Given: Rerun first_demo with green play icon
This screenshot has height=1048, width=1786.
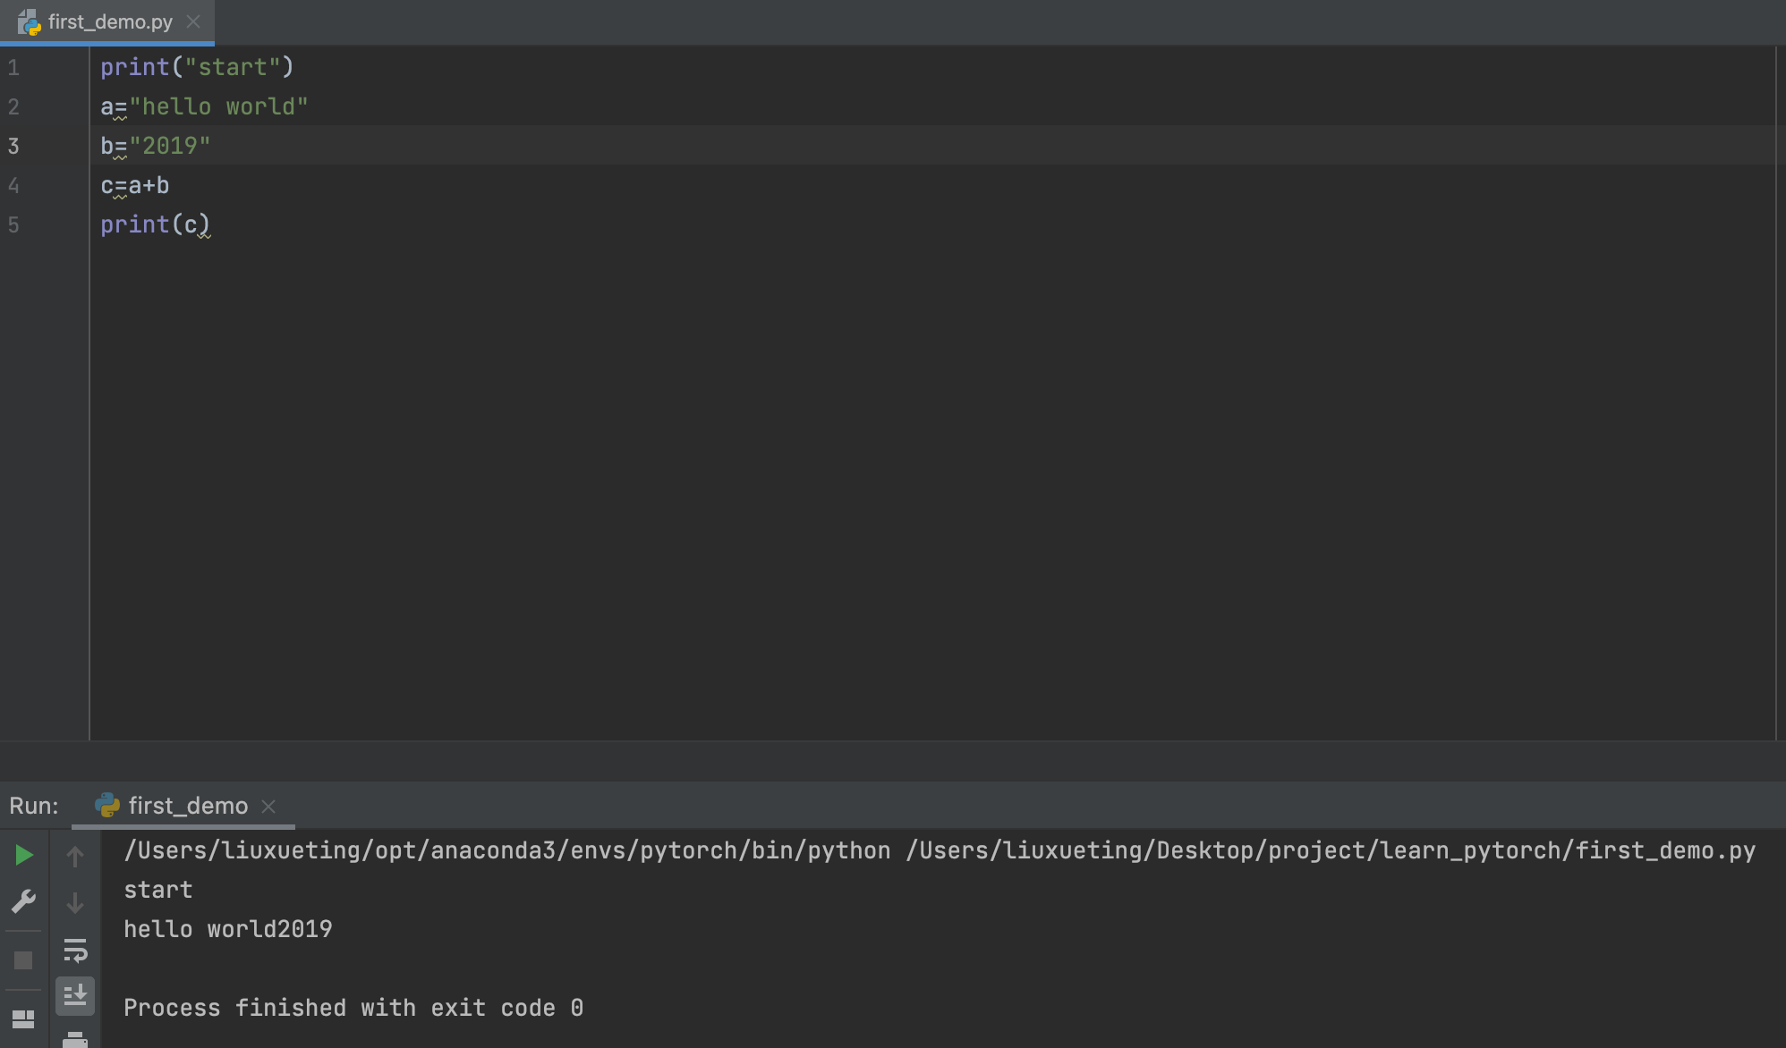Looking at the screenshot, I should [x=24, y=856].
